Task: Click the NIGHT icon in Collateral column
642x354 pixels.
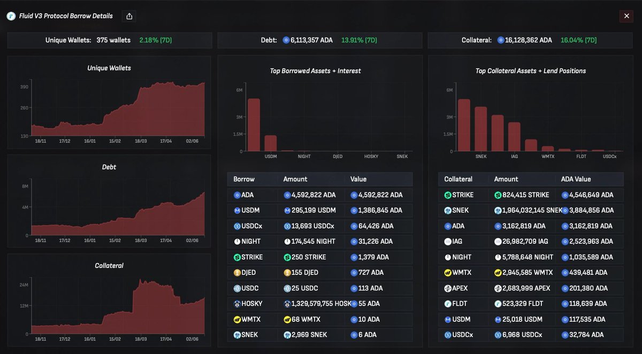Action: pyautogui.click(x=448, y=257)
